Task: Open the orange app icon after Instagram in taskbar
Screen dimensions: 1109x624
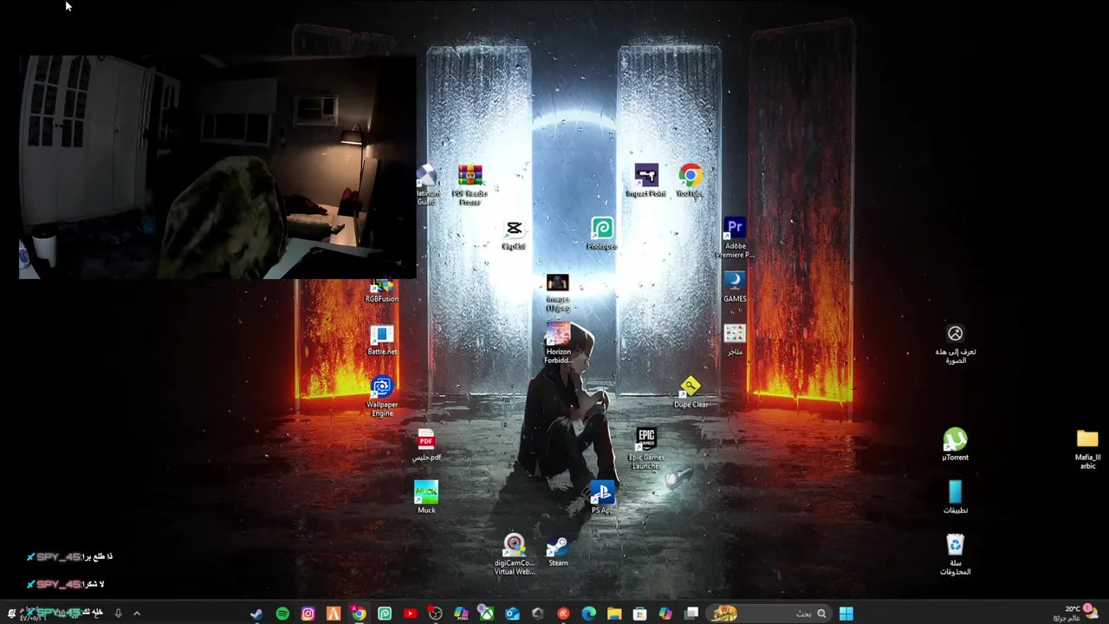Action: coord(334,614)
